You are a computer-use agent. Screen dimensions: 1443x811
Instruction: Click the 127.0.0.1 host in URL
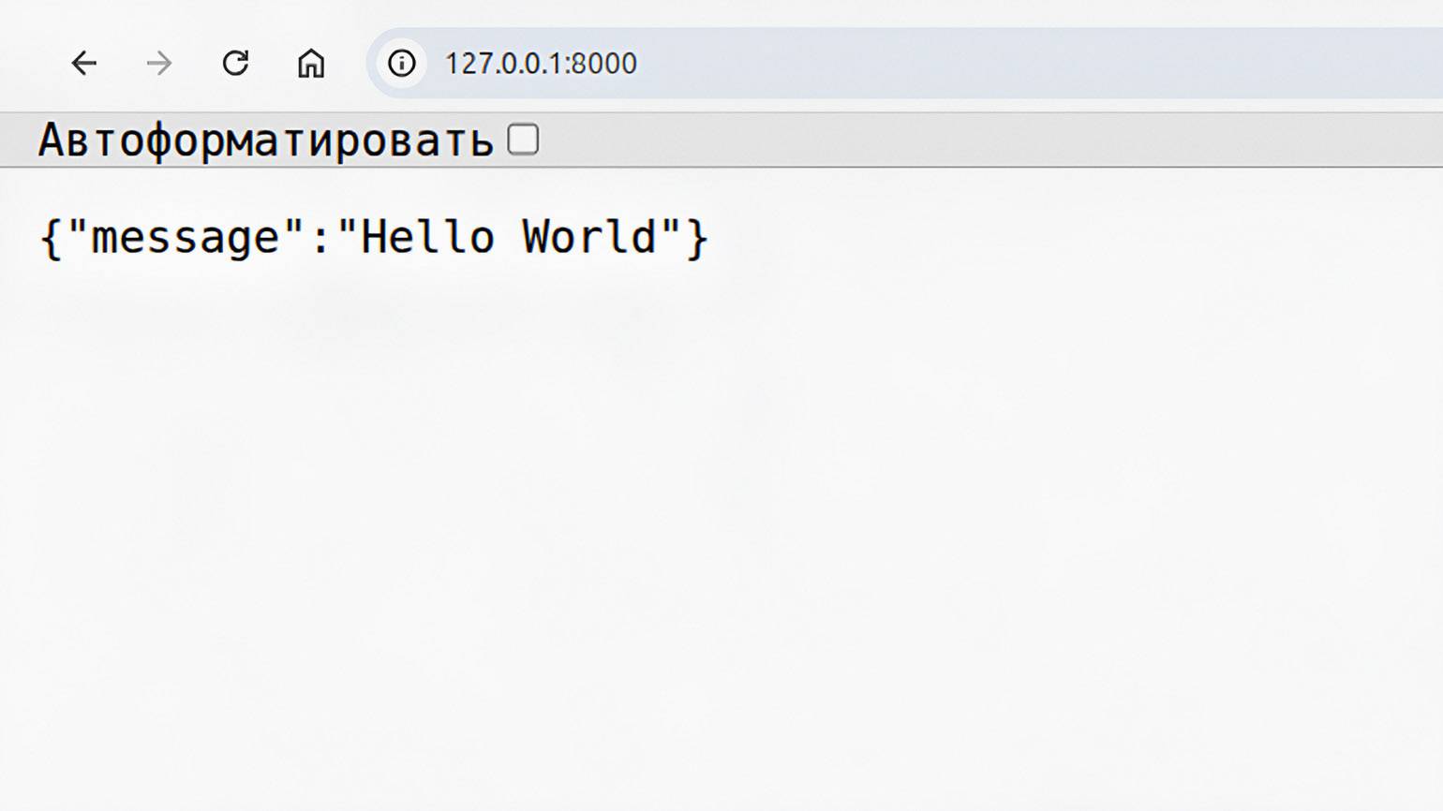[503, 63]
